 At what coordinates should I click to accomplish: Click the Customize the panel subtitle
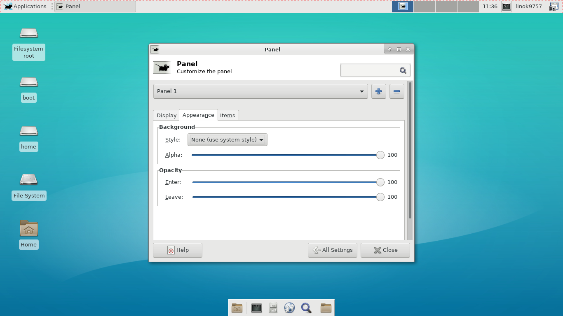pyautogui.click(x=204, y=72)
